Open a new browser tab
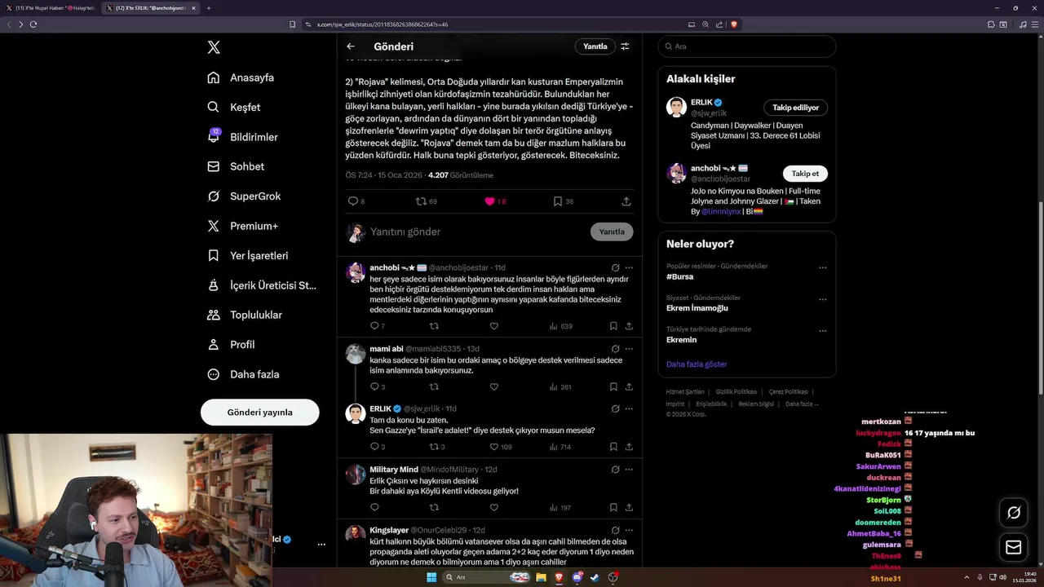This screenshot has height=587, width=1044. click(x=209, y=8)
